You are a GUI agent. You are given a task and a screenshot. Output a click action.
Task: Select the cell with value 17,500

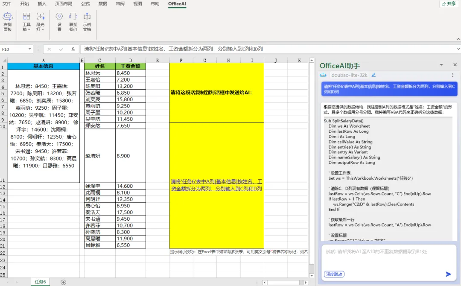point(131,212)
